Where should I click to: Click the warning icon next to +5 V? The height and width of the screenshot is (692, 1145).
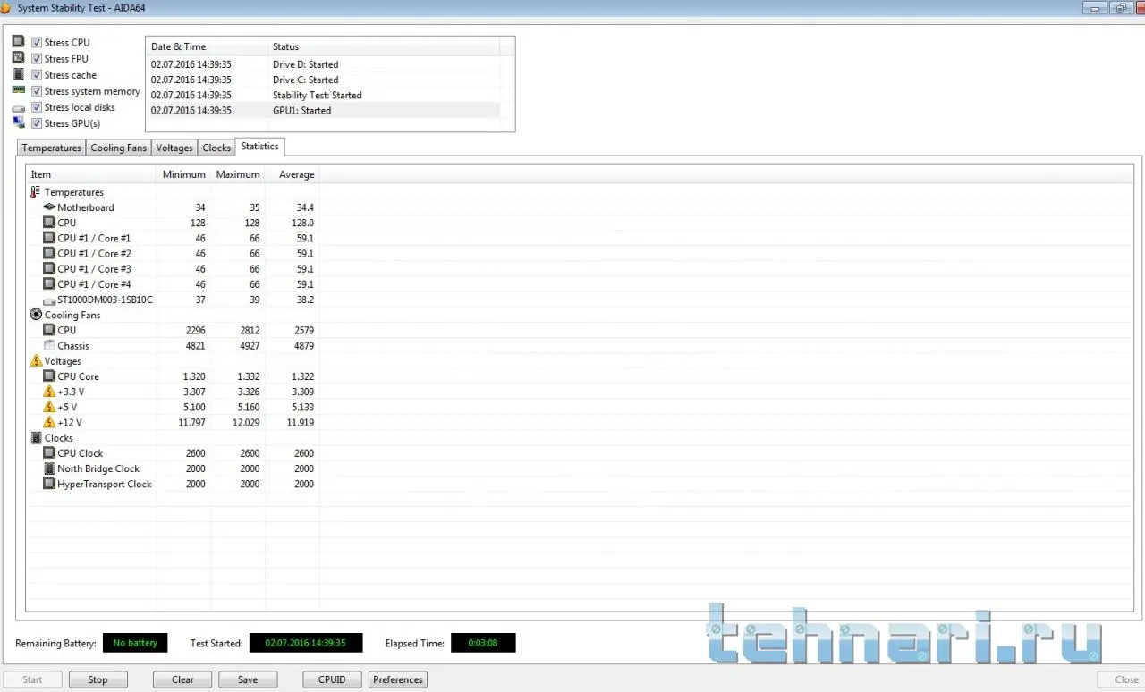49,407
